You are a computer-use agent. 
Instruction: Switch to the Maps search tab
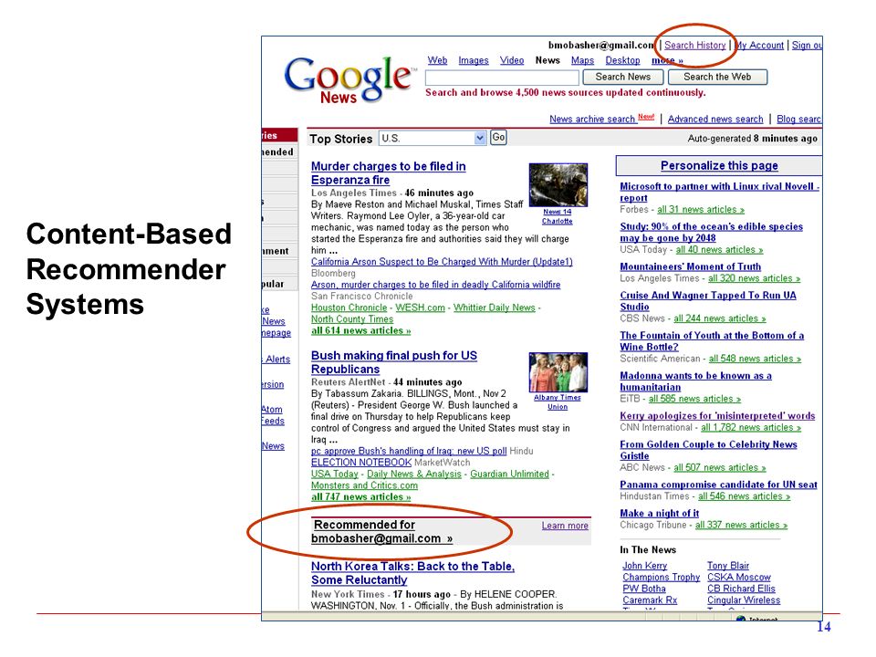[582, 60]
